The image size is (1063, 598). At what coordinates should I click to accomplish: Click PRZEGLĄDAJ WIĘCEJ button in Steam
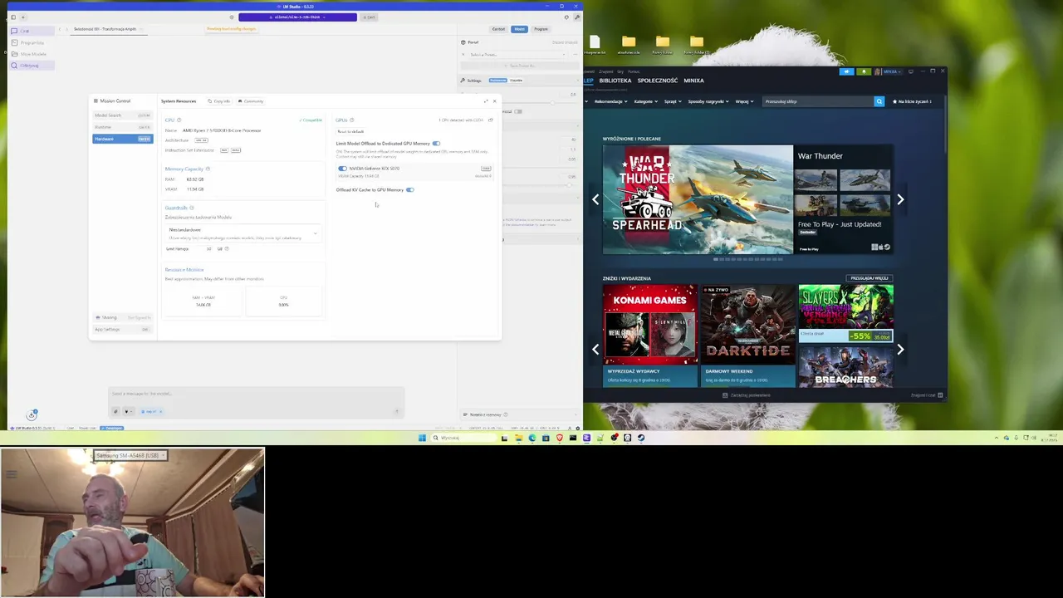coord(870,278)
